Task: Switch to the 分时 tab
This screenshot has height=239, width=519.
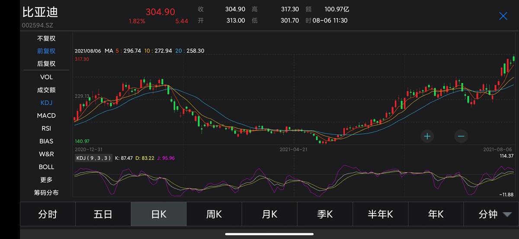Action: (x=48, y=214)
